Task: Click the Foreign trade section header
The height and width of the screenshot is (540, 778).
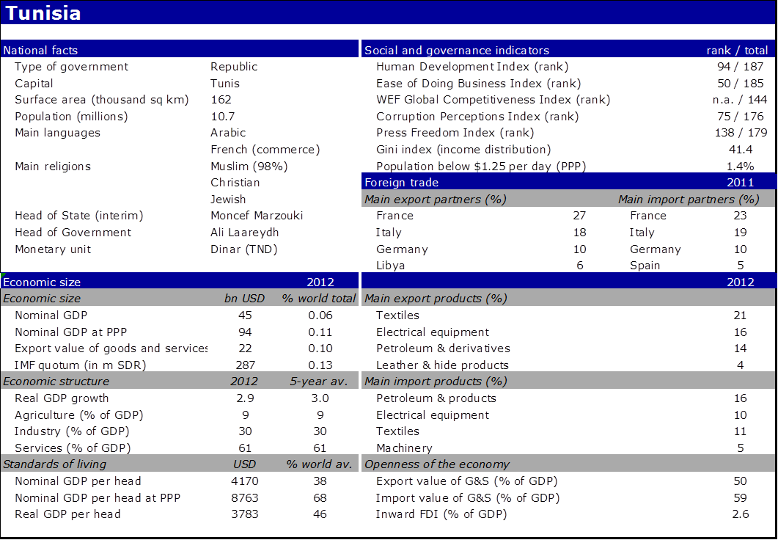Action: (402, 182)
